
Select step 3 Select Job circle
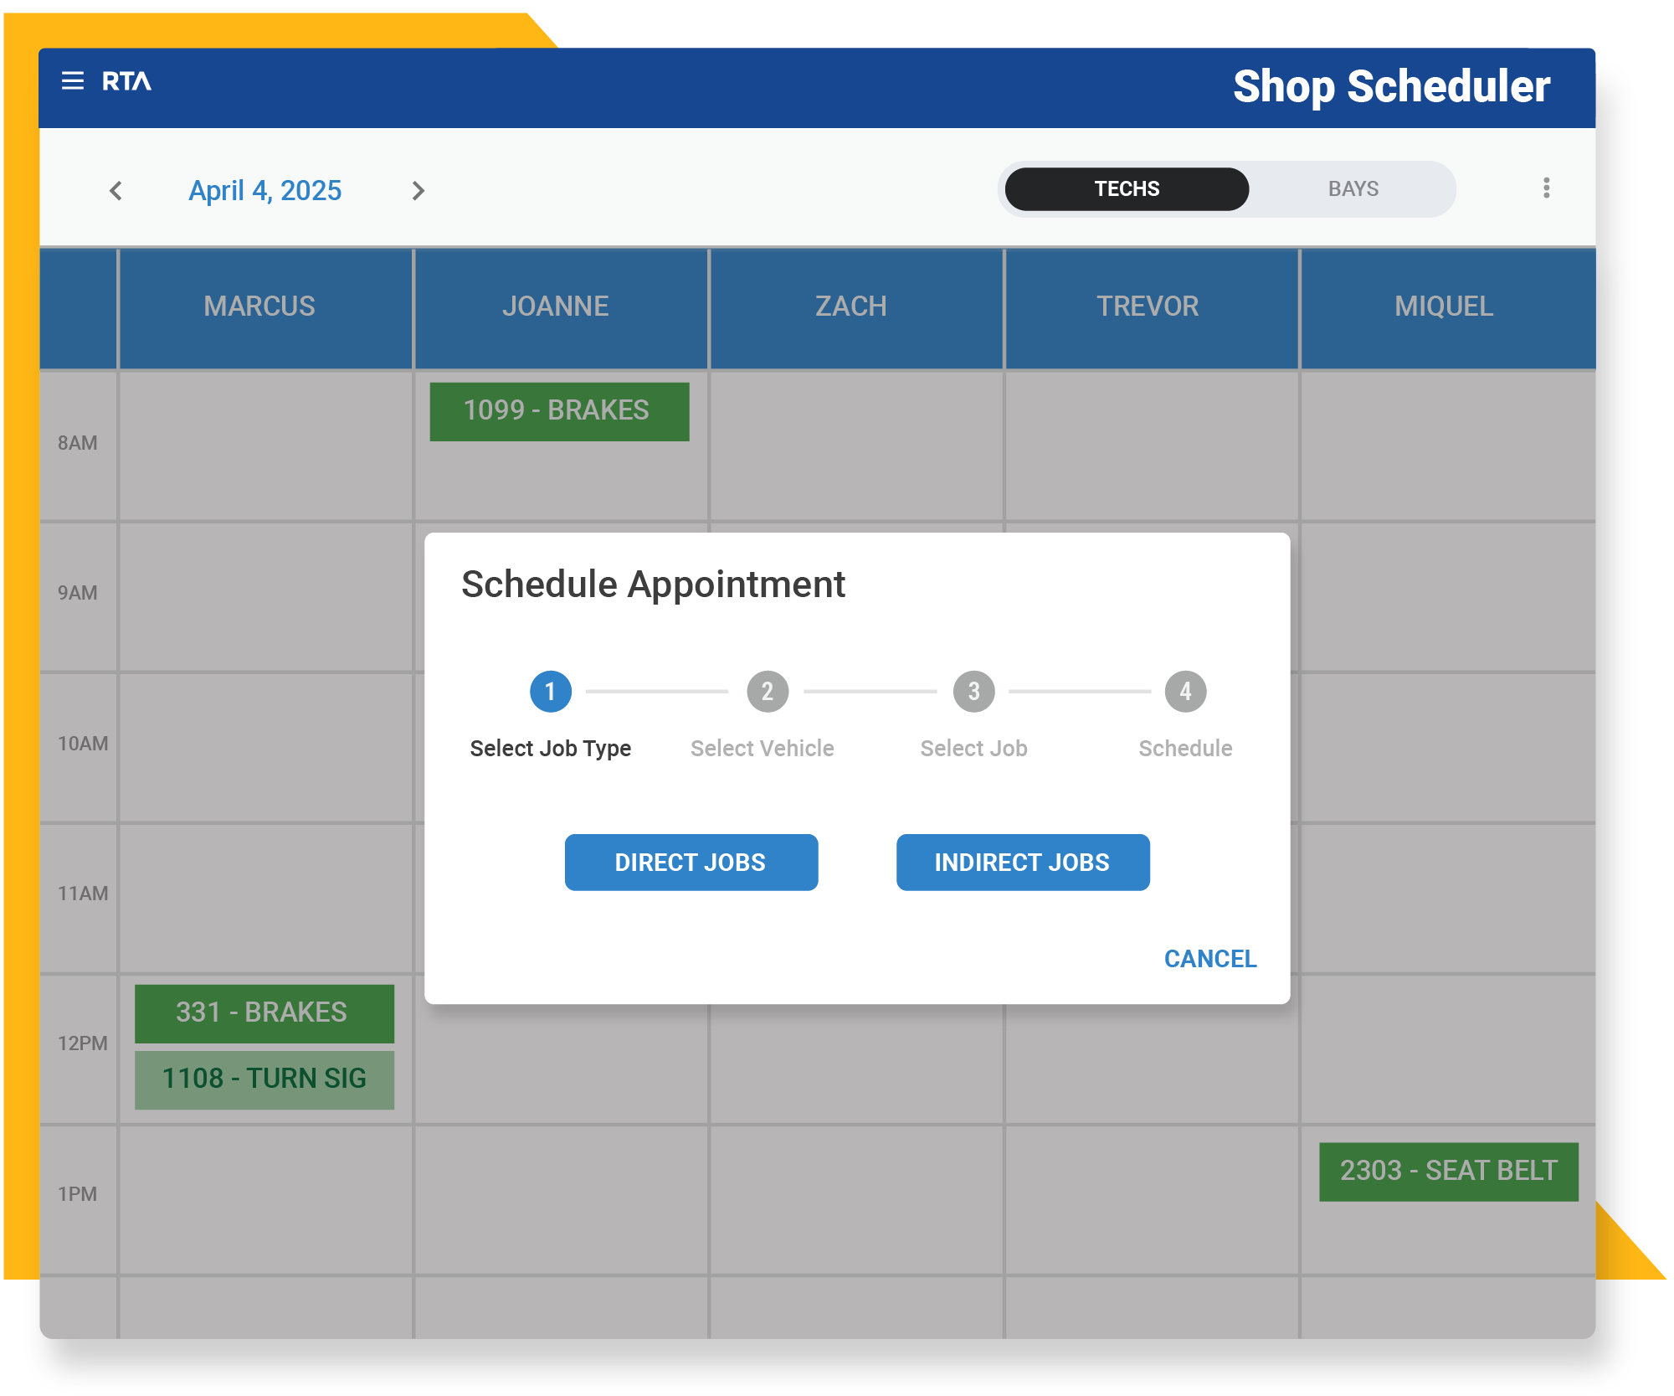[973, 691]
